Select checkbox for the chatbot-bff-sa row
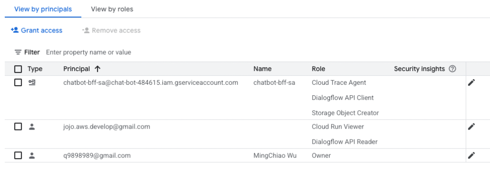Image resolution: width=490 pixels, height=180 pixels. (x=19, y=83)
